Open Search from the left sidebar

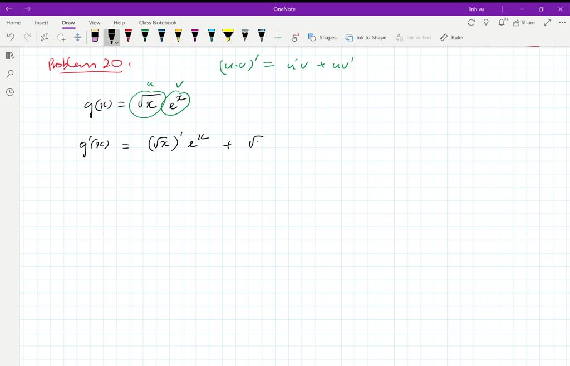(9, 73)
